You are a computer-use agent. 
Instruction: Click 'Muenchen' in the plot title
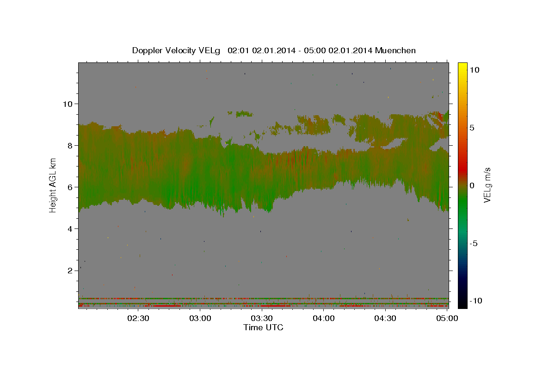[x=395, y=50]
